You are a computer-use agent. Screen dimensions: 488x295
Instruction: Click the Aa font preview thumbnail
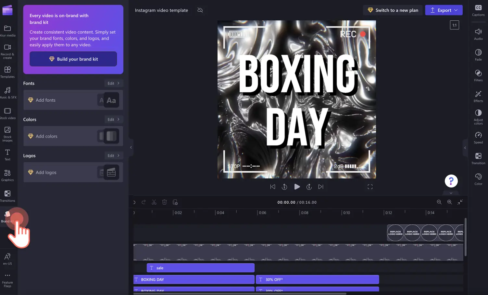[x=111, y=100]
